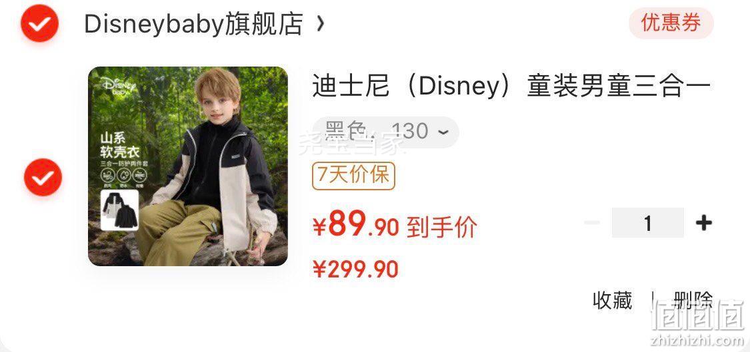Viewport: 750px width, 352px height.
Task: Click 删除 to remove the item
Action: [693, 301]
